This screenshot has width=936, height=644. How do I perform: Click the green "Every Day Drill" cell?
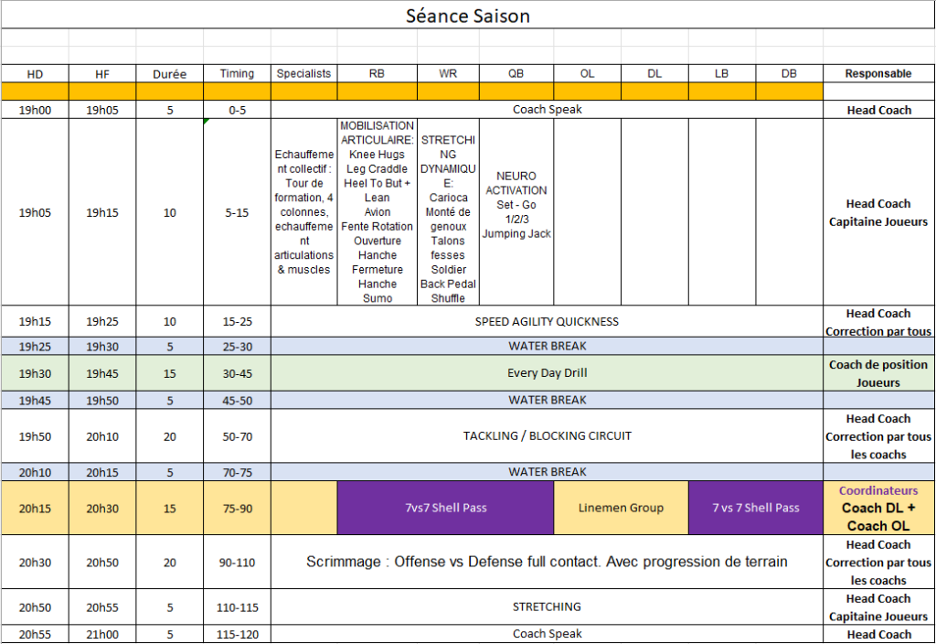coord(547,373)
